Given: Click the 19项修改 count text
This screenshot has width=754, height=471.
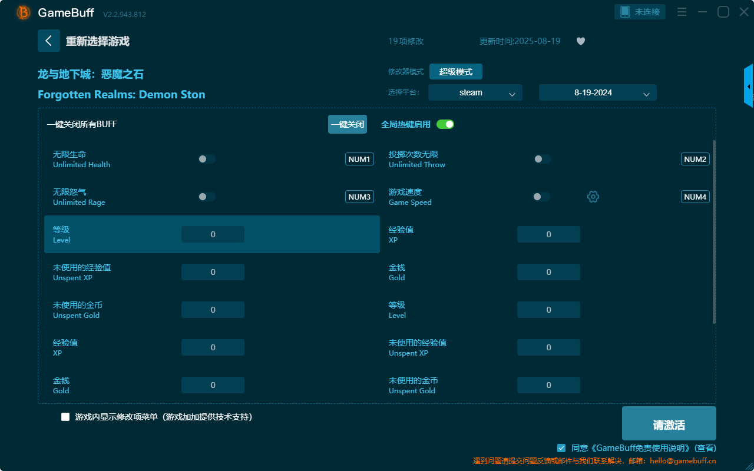Looking at the screenshot, I should (406, 41).
